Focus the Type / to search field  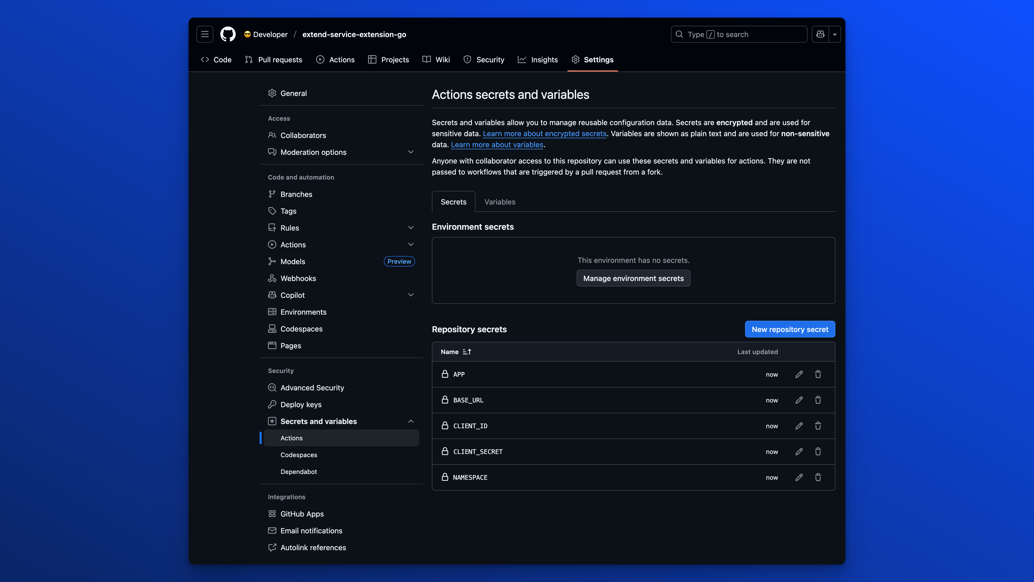point(738,34)
